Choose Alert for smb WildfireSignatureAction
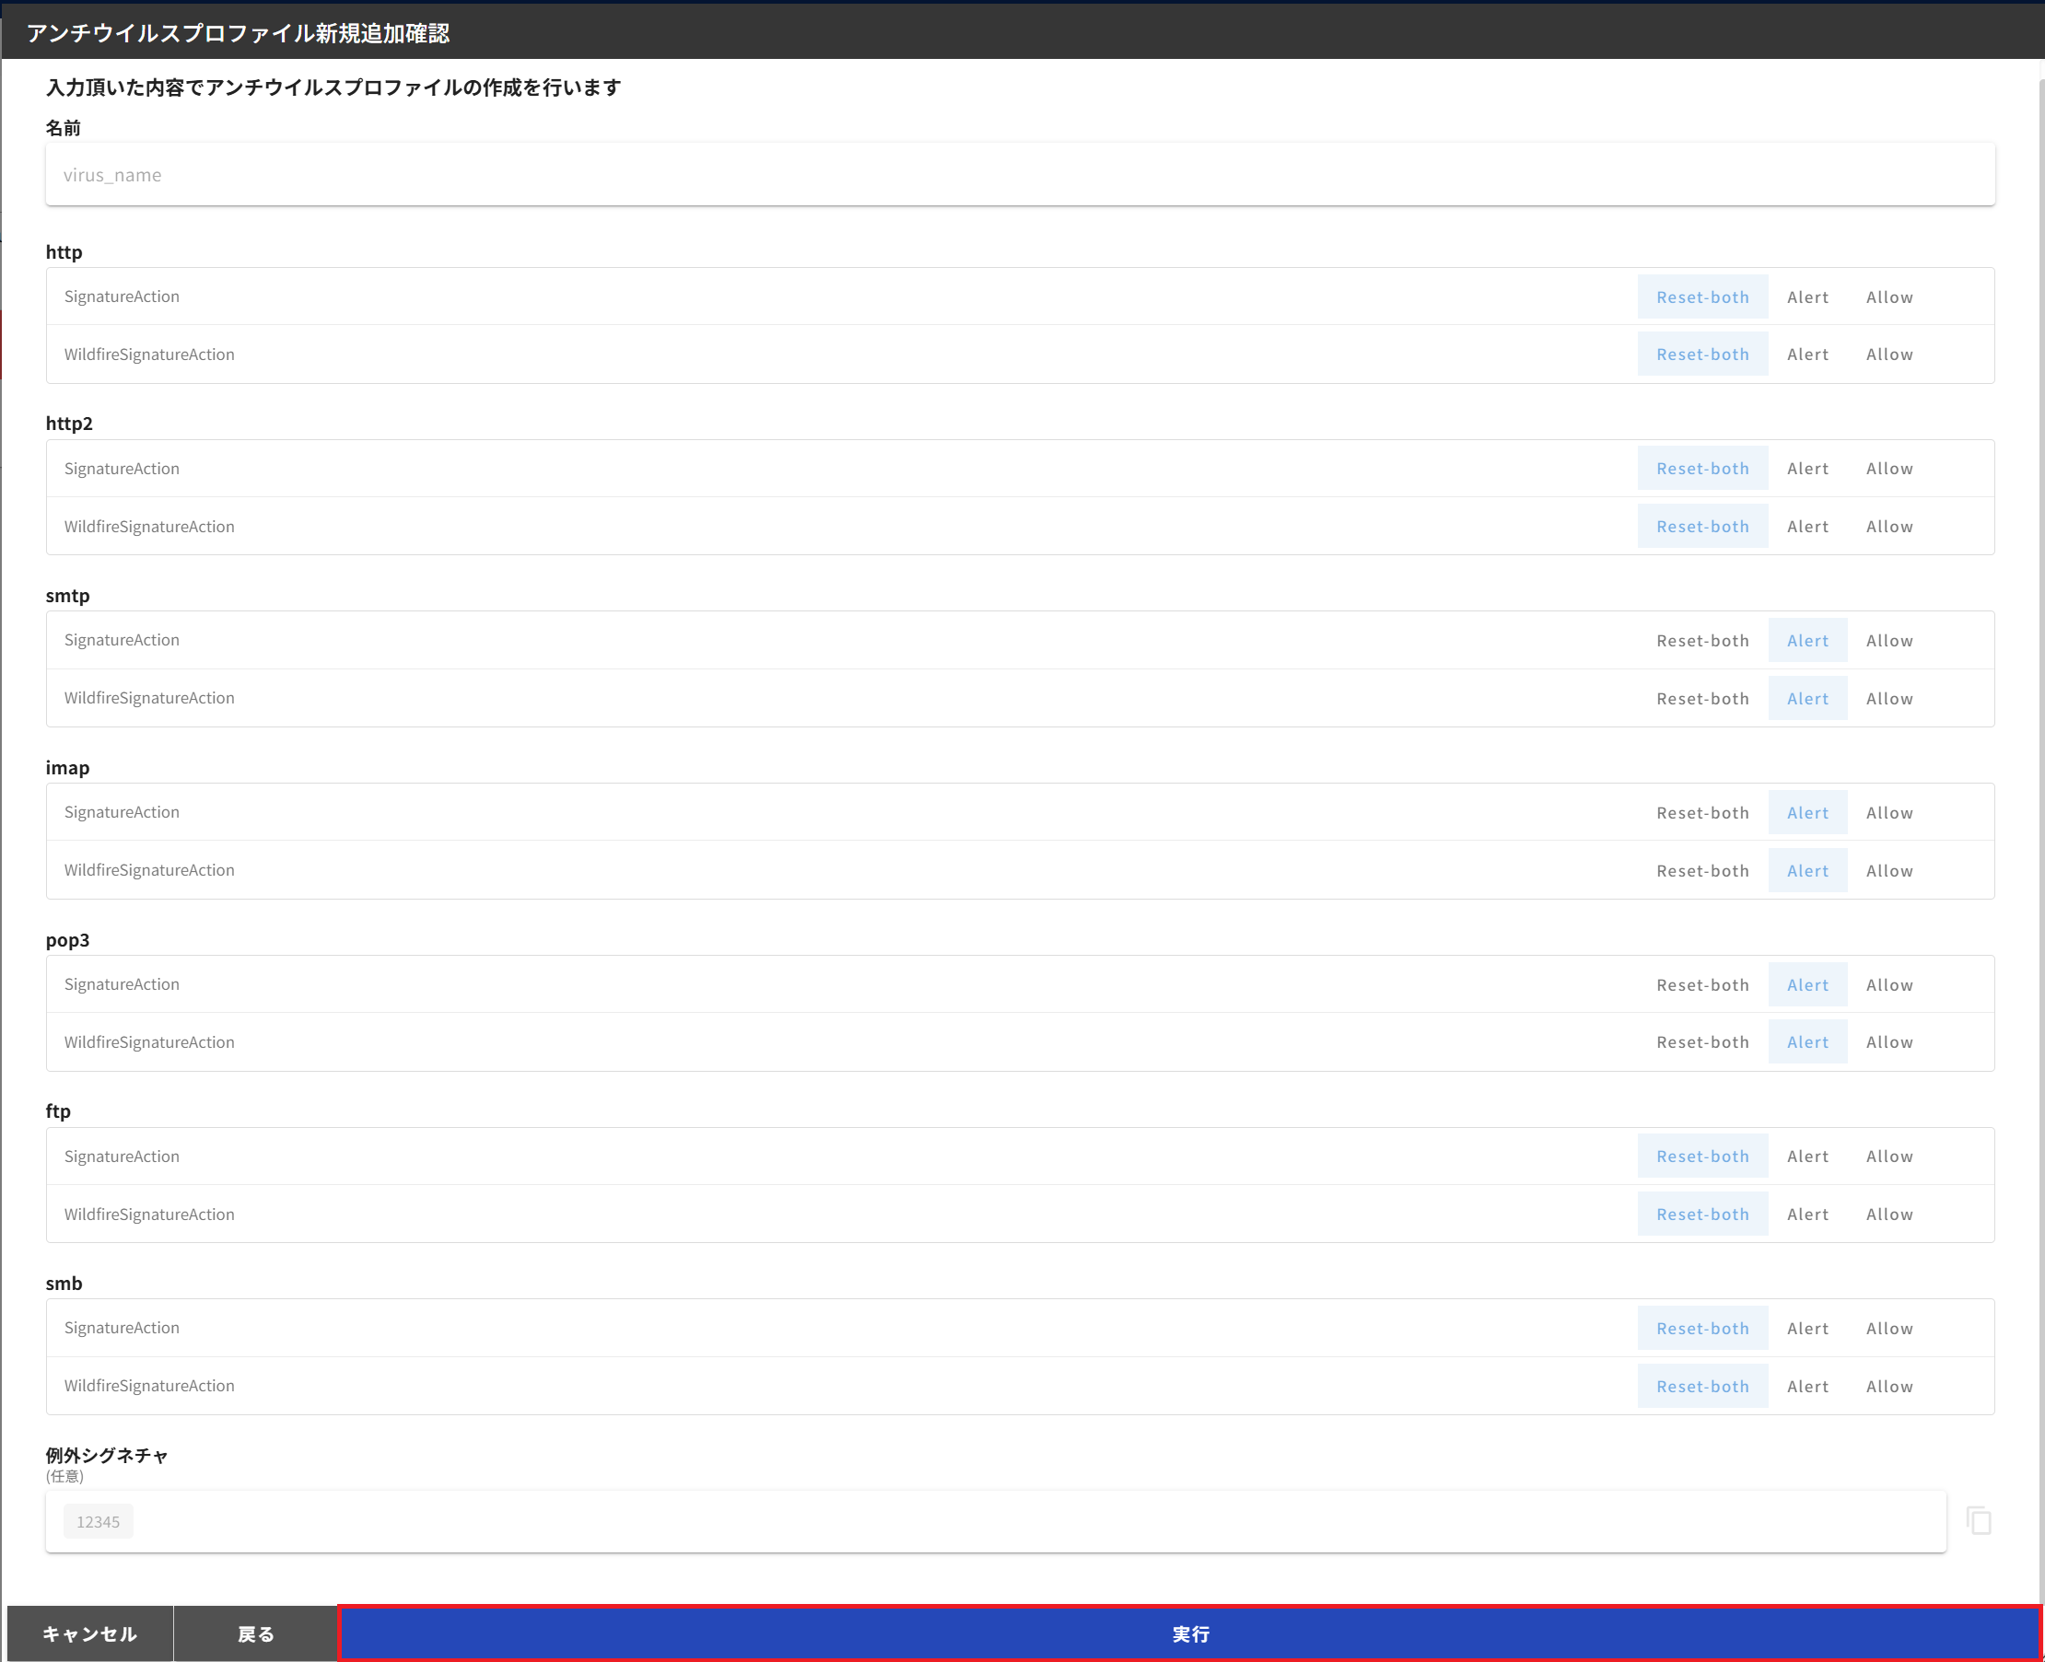The width and height of the screenshot is (2045, 1662). point(1806,1387)
